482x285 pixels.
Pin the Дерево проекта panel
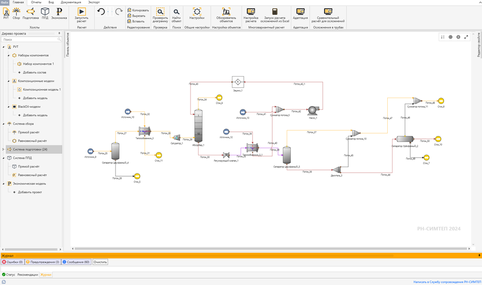click(x=59, y=33)
